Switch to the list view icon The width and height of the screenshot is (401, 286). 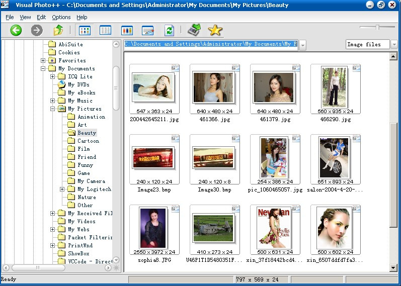pos(106,30)
